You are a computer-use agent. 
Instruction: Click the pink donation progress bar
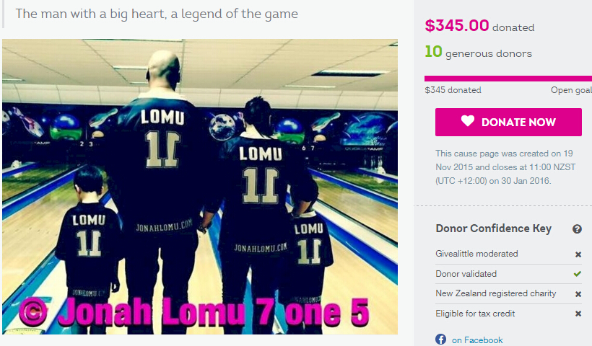point(508,79)
